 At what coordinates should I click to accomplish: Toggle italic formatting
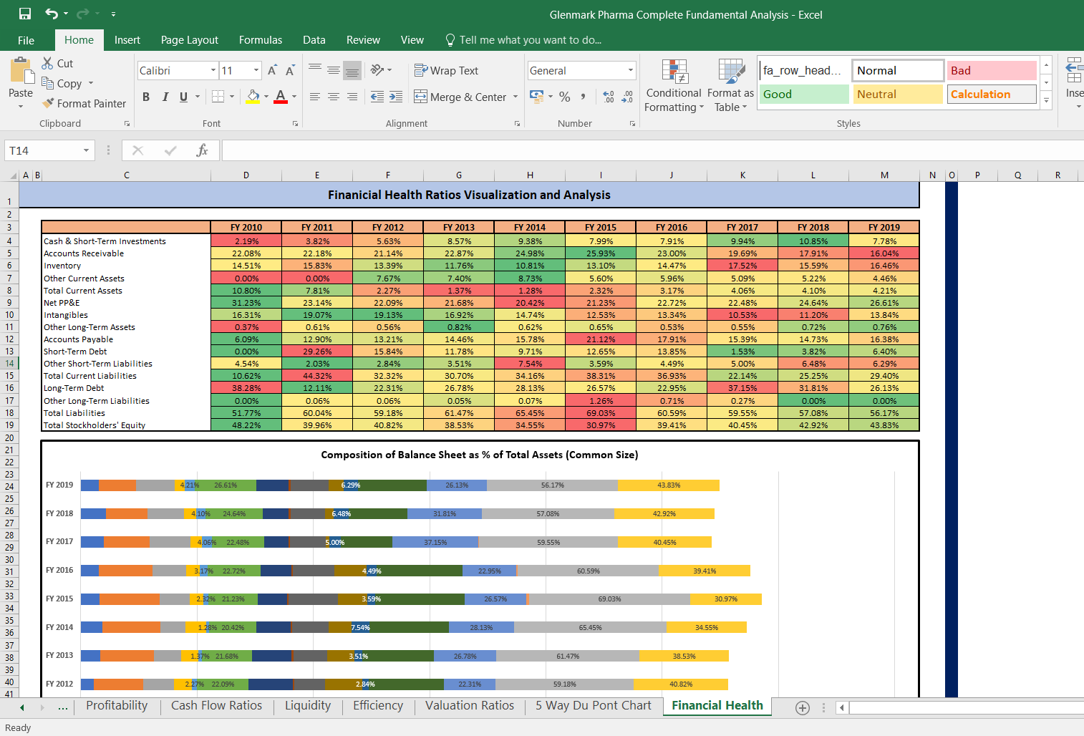[x=165, y=97]
